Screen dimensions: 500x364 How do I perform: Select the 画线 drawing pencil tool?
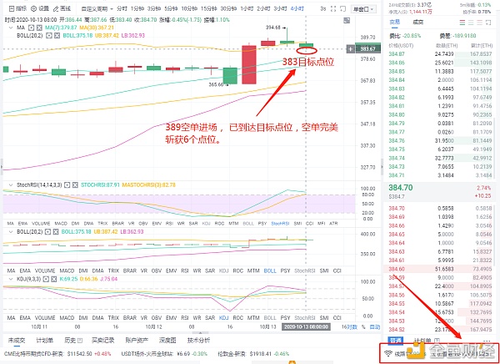click(x=56, y=8)
